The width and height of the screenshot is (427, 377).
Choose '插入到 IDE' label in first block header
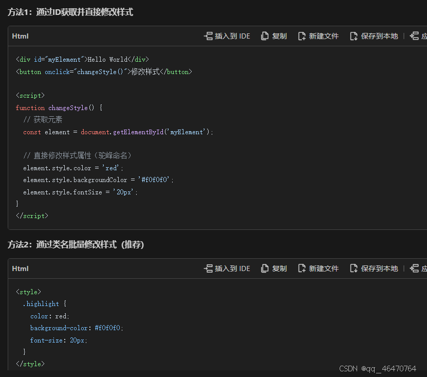coord(232,36)
